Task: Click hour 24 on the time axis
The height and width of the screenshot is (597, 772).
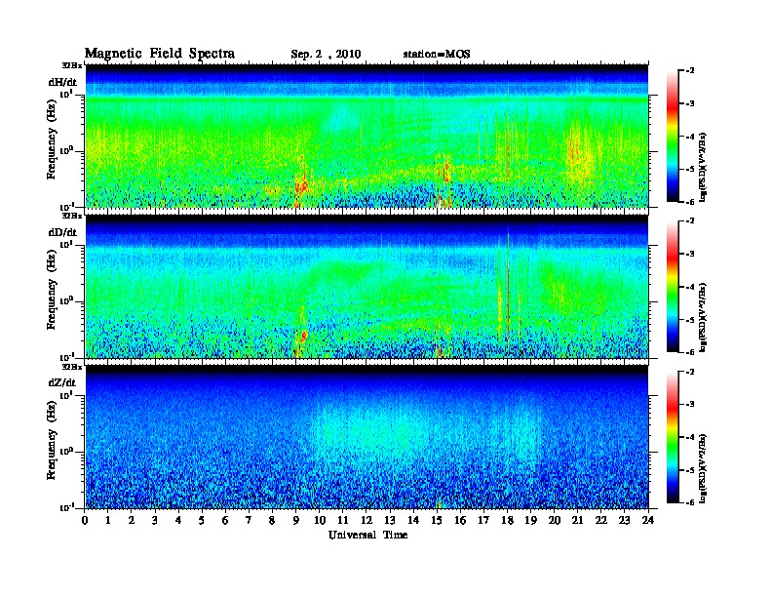Action: 648,520
